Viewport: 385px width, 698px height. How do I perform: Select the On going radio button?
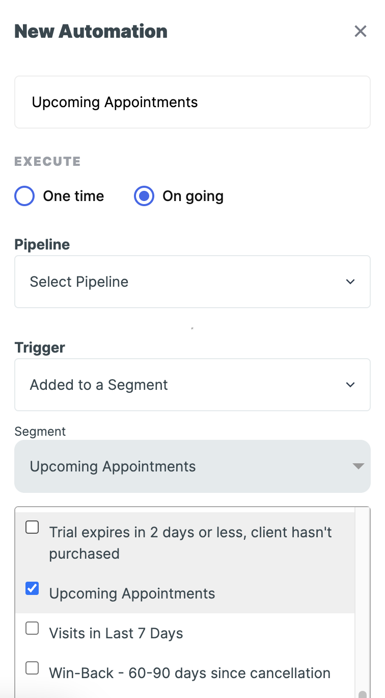click(144, 196)
